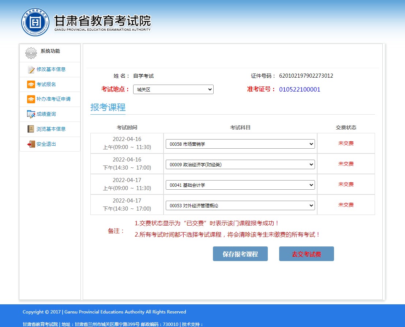Screen dimensions: 405x327
Task: Select the 报考课程 section heading
Action: (x=108, y=108)
